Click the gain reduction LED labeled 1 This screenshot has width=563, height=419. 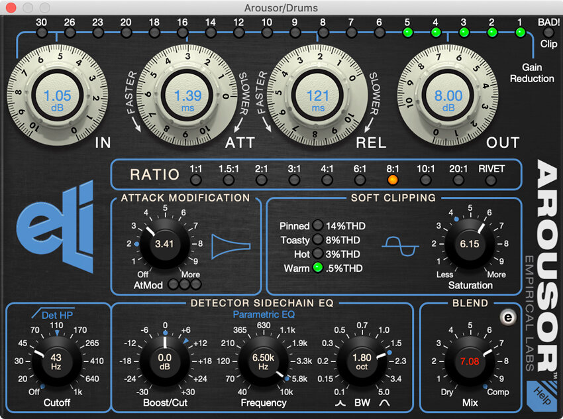[x=520, y=32]
